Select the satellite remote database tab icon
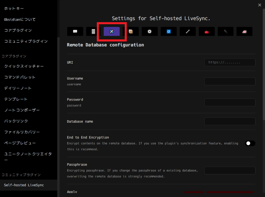Image resolution: width=265 pixels, height=197 pixels. click(x=112, y=32)
